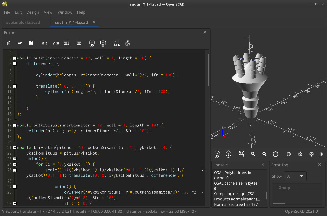Use Zoom All to fit the model
This screenshot has width=327, height=216.
241,154
